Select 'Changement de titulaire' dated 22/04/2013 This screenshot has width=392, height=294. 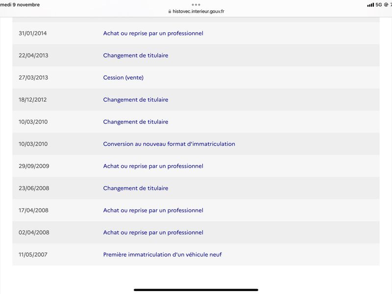[136, 55]
